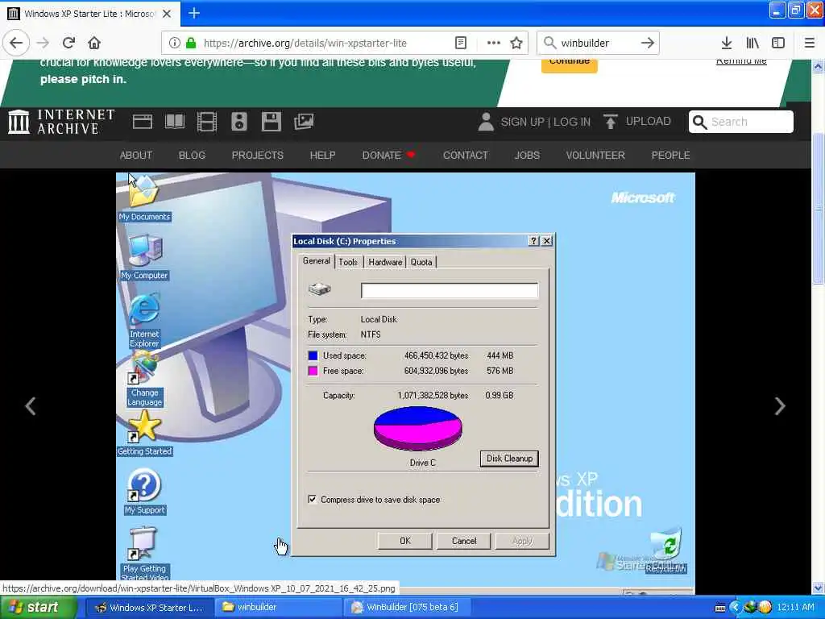Open the BLOG menu item

(192, 156)
